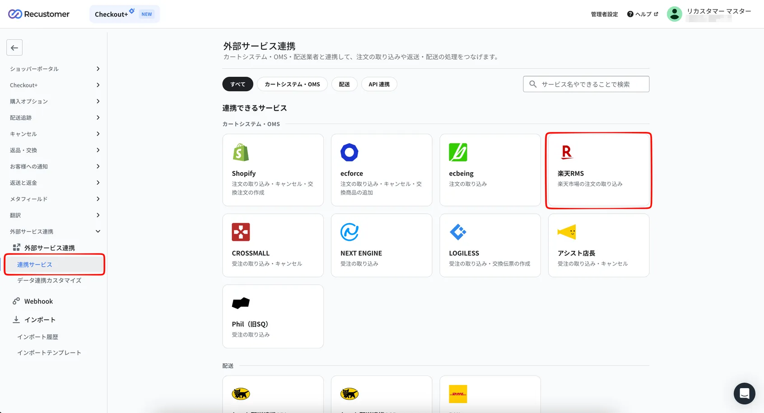The width and height of the screenshot is (764, 413).
Task: Click the back arrow button in sidebar
Action: pos(14,47)
